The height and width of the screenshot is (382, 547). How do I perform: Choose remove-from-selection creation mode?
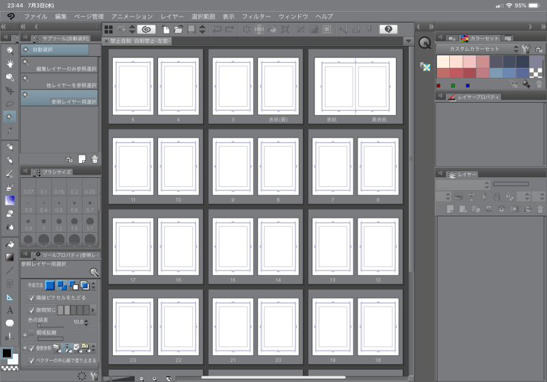pos(73,285)
